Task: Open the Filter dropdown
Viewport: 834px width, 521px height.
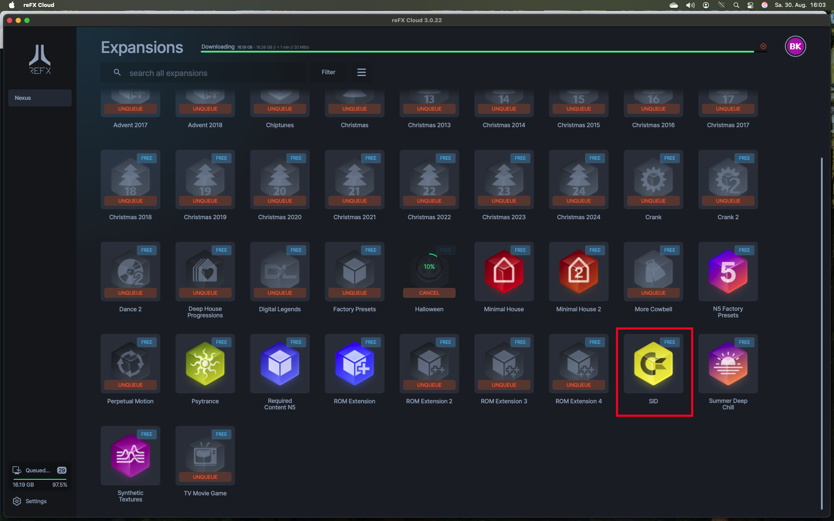Action: click(328, 73)
